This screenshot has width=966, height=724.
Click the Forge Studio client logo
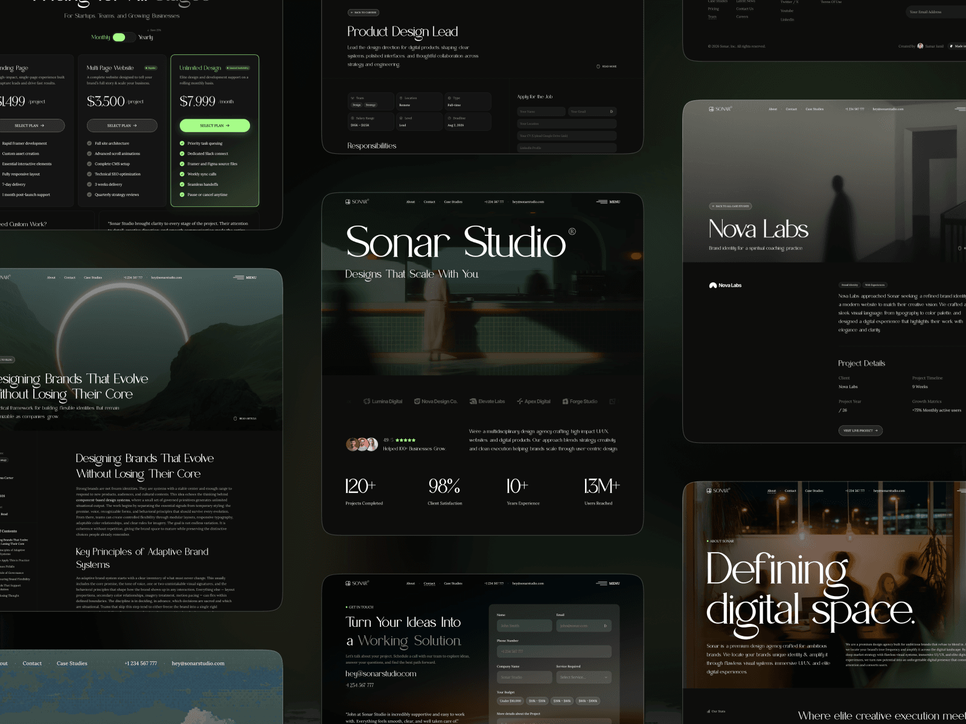coord(580,401)
